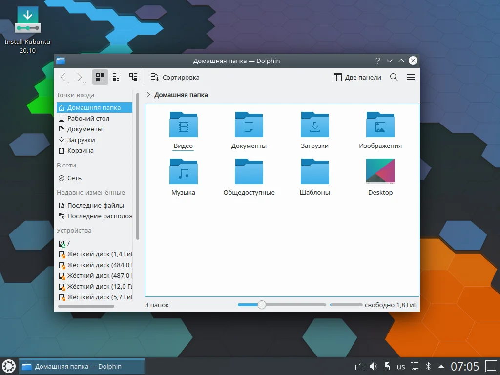The height and width of the screenshot is (375, 500).
Task: Select Документы in the places sidebar
Action: (x=84, y=129)
